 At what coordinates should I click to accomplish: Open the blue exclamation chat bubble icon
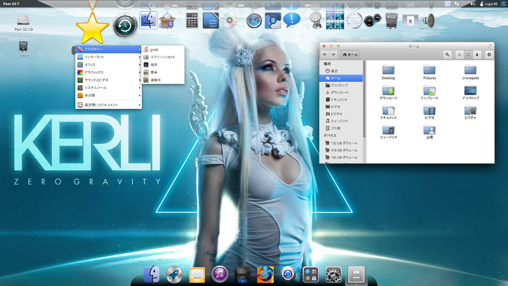(x=292, y=19)
